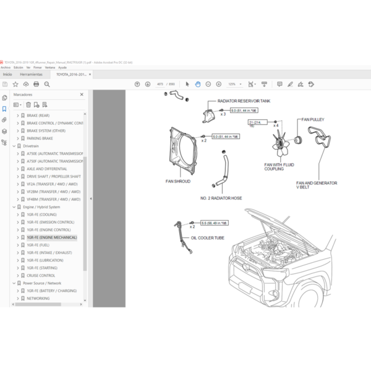Open BRAKE SYSTEM (OTHER) bookmark
The width and height of the screenshot is (371, 371).
pos(46,131)
